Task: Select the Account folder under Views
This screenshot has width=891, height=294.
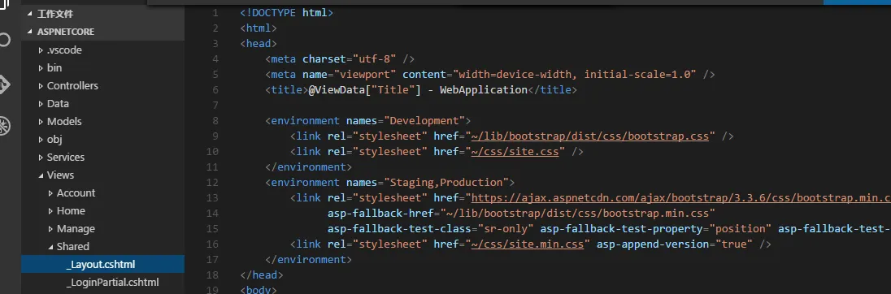Action: (x=76, y=193)
